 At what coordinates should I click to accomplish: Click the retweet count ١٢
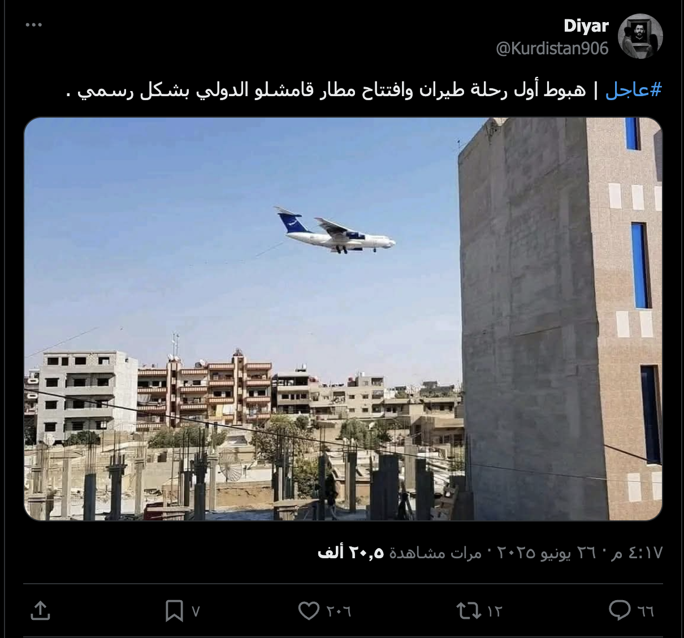pos(494,611)
